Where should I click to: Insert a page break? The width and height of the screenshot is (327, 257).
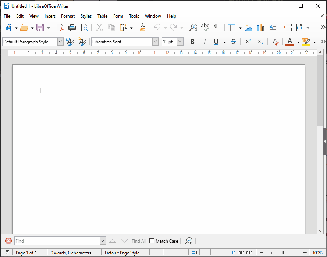click(x=288, y=27)
